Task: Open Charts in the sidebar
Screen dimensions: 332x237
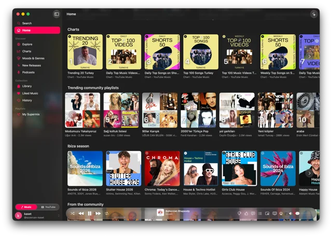Action: click(37, 51)
